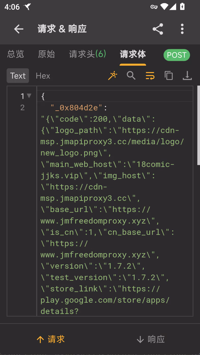Switch to Hex view mode
Viewport: 200px width, 355px height.
click(x=43, y=76)
